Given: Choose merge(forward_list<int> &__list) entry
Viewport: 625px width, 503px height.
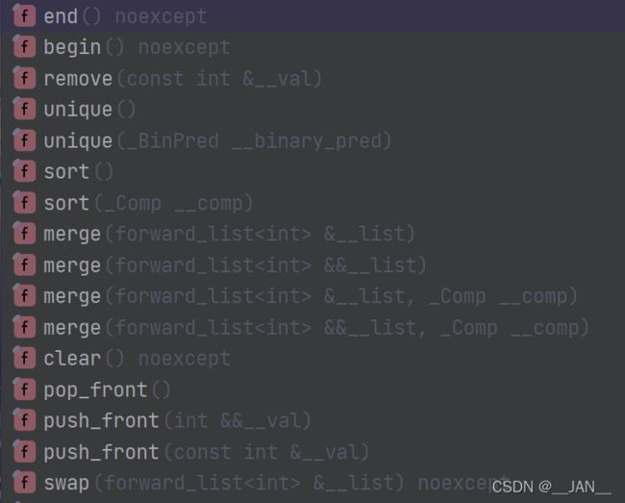Looking at the screenshot, I should [x=312, y=234].
